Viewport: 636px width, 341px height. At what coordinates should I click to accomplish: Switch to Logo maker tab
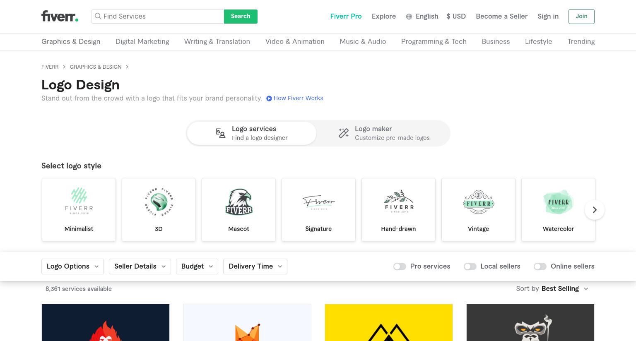(383, 133)
